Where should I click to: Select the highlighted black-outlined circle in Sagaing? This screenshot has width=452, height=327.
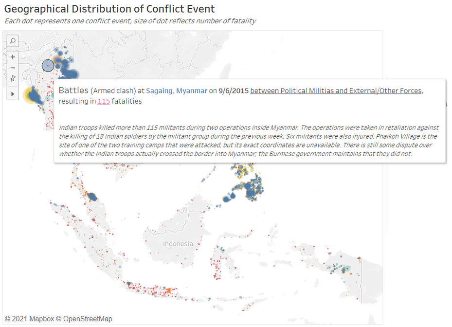pos(48,66)
